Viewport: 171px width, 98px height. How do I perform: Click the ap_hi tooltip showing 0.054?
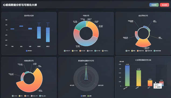point(158,86)
